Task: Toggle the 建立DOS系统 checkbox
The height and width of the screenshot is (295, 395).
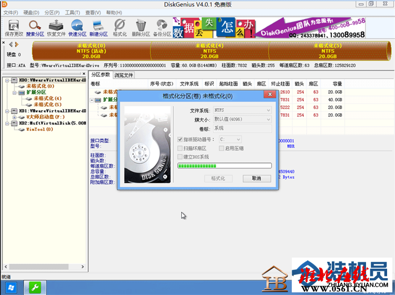Action: [x=180, y=156]
